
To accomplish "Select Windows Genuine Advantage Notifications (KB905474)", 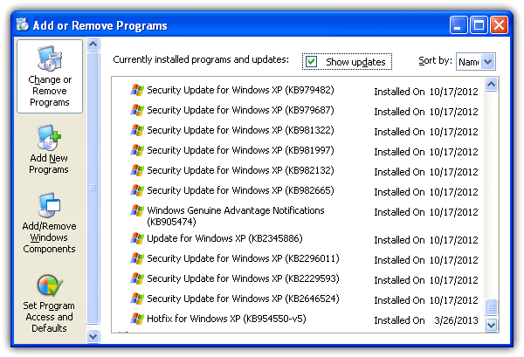I will tap(236, 216).
